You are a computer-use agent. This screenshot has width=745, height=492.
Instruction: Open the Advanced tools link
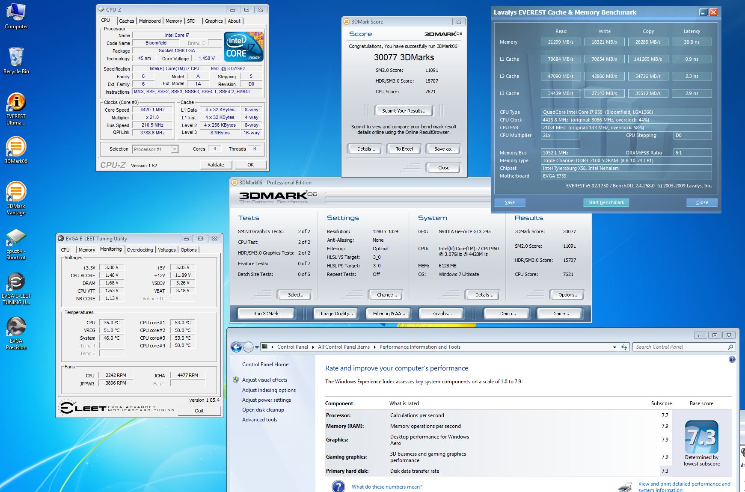[x=260, y=420]
